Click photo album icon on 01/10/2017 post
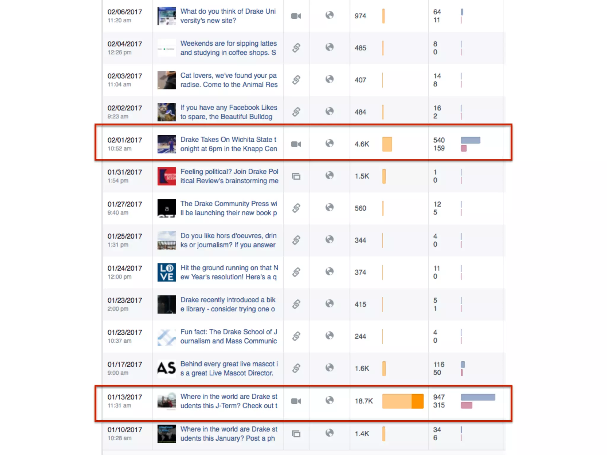Viewport: 607px width, 455px height. click(x=296, y=434)
